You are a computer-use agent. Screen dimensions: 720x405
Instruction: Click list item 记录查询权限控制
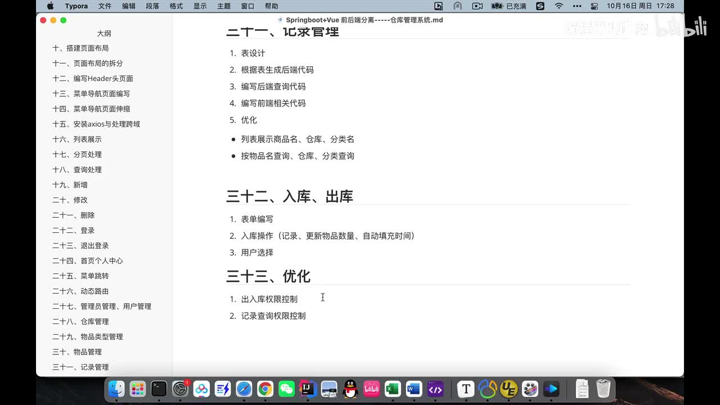pyautogui.click(x=273, y=316)
